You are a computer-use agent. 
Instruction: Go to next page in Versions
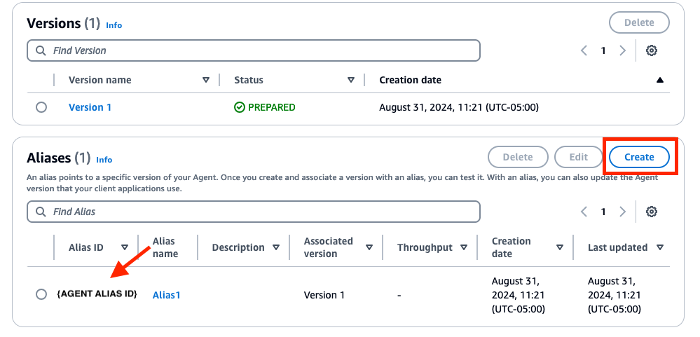623,50
